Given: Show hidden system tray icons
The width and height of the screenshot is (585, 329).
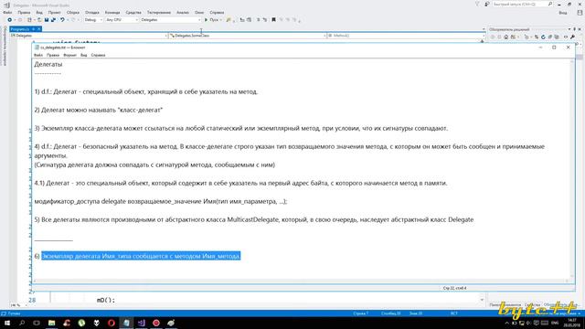Looking at the screenshot, I should 506,323.
